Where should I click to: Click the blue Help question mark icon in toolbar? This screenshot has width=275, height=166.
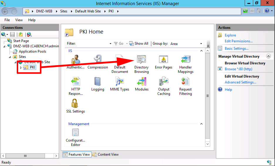[x=267, y=11]
